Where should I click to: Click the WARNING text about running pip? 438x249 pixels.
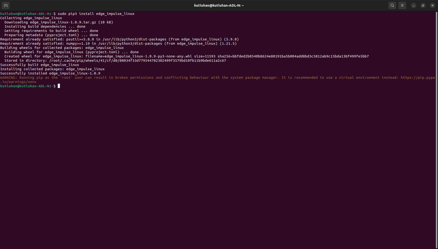218,80
